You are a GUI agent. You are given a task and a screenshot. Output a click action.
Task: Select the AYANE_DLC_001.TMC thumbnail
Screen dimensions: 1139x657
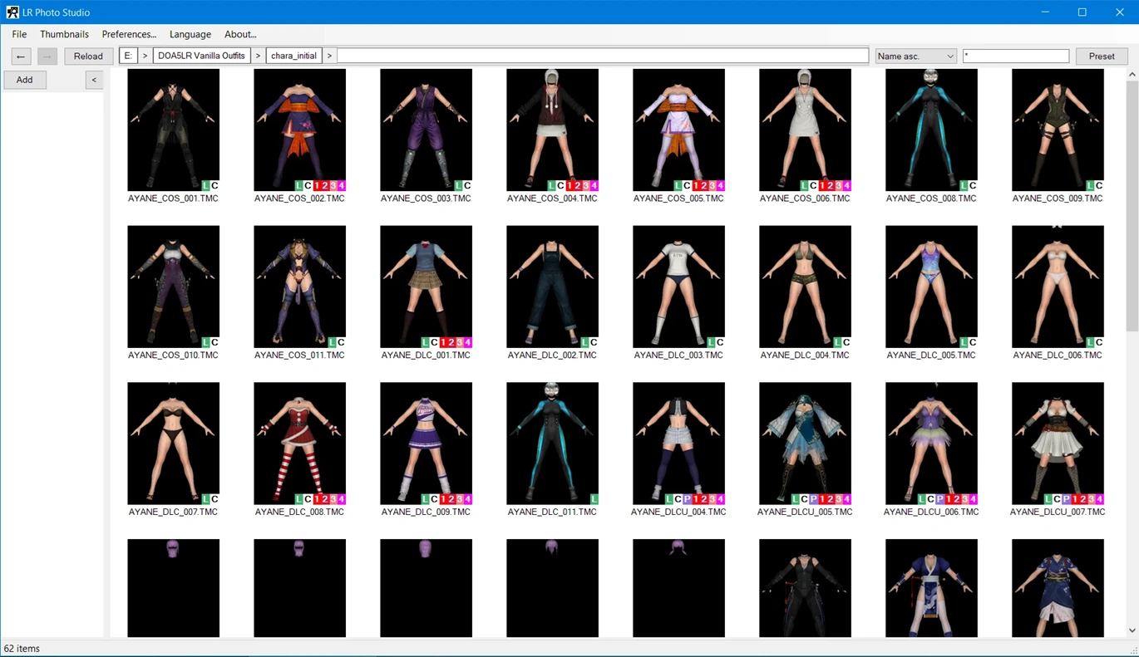coord(426,287)
